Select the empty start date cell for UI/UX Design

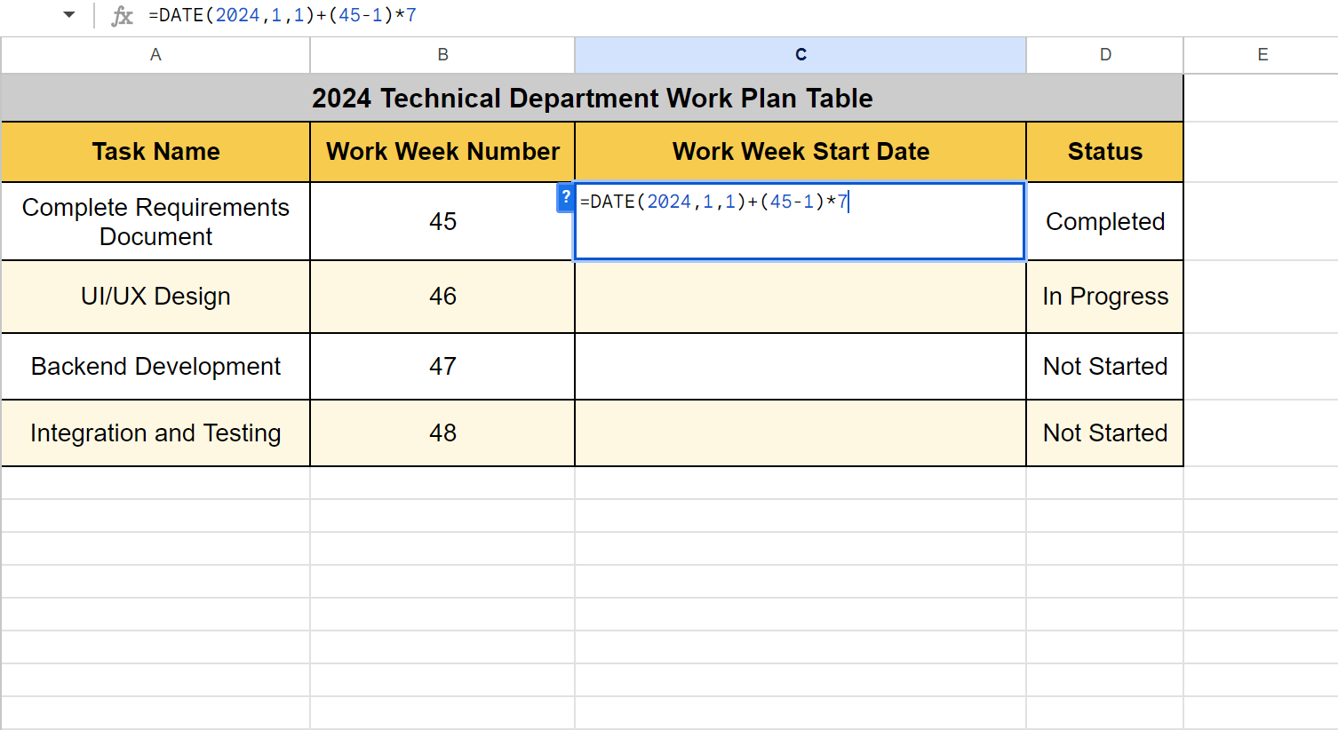800,297
